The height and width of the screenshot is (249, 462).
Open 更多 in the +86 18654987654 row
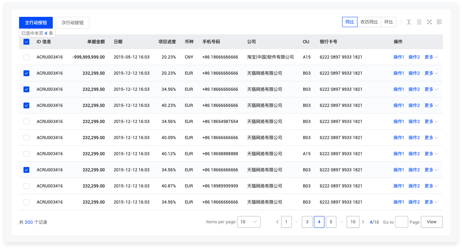(431, 122)
